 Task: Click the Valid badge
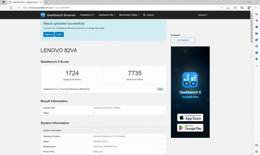(x=160, y=89)
